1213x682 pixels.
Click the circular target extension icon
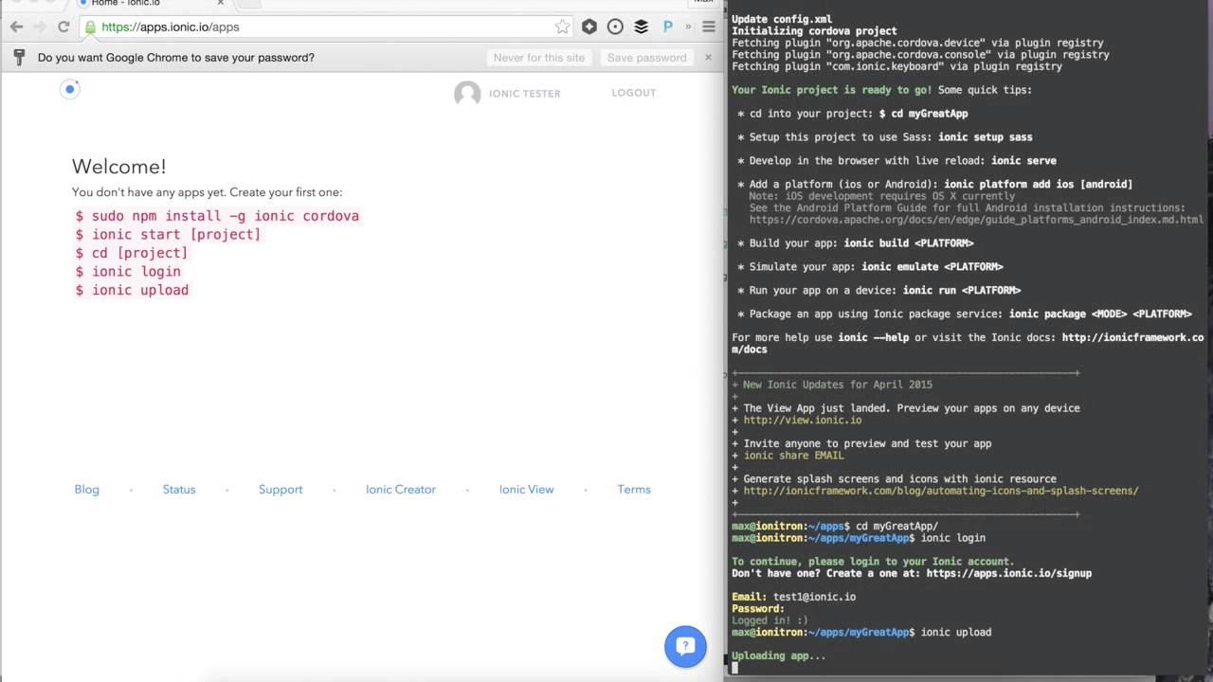615,27
